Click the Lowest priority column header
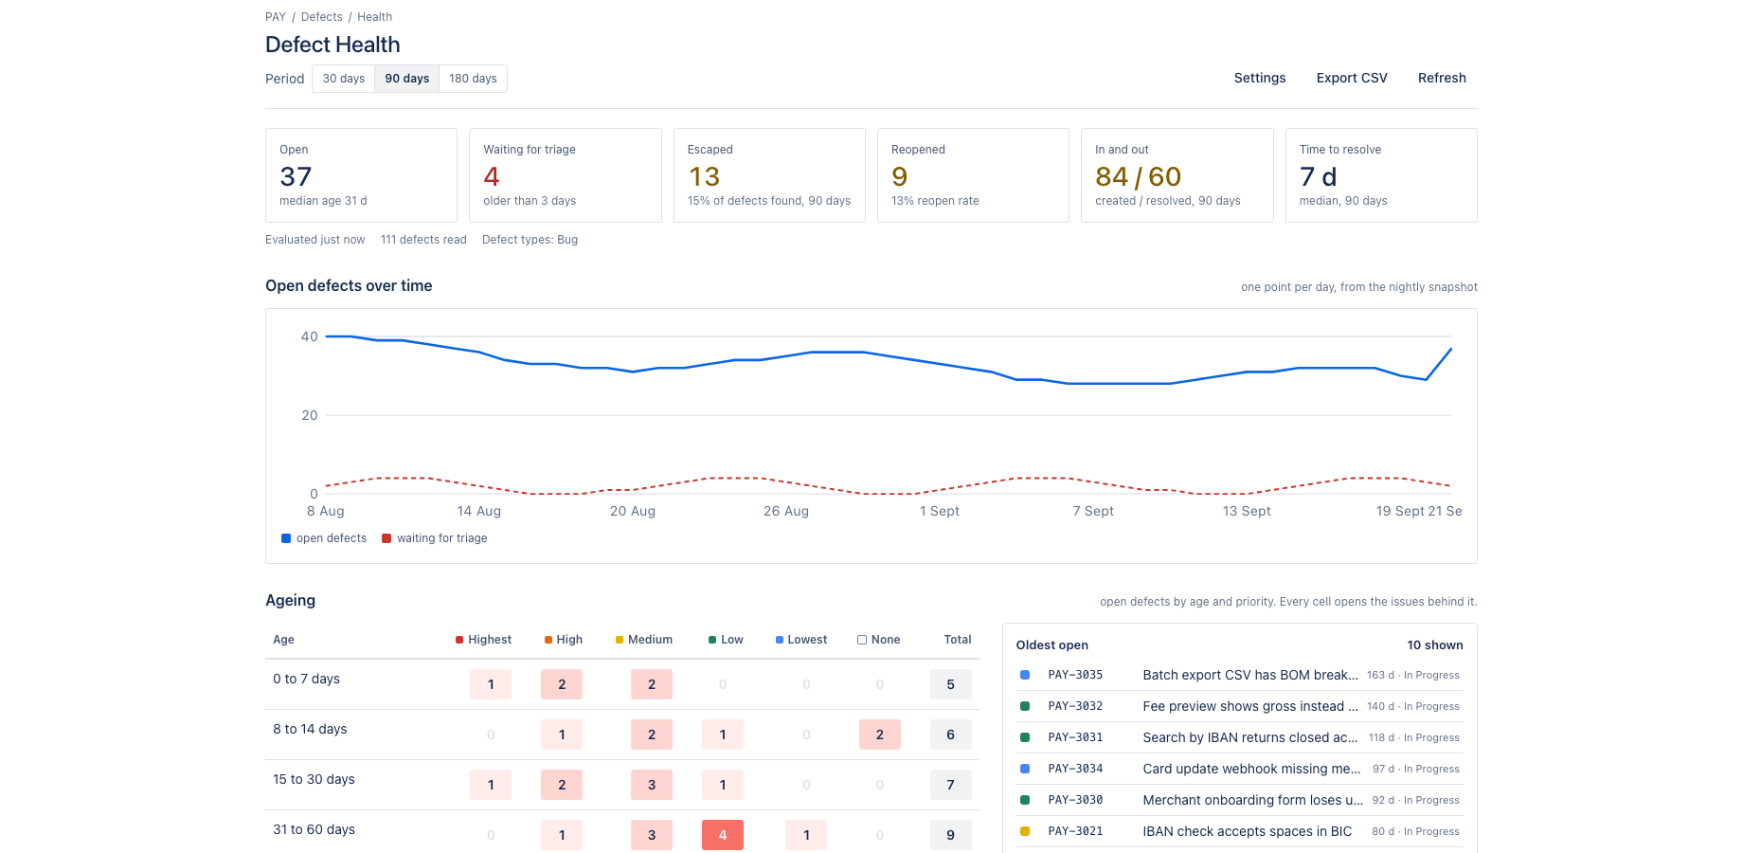 [x=801, y=640]
